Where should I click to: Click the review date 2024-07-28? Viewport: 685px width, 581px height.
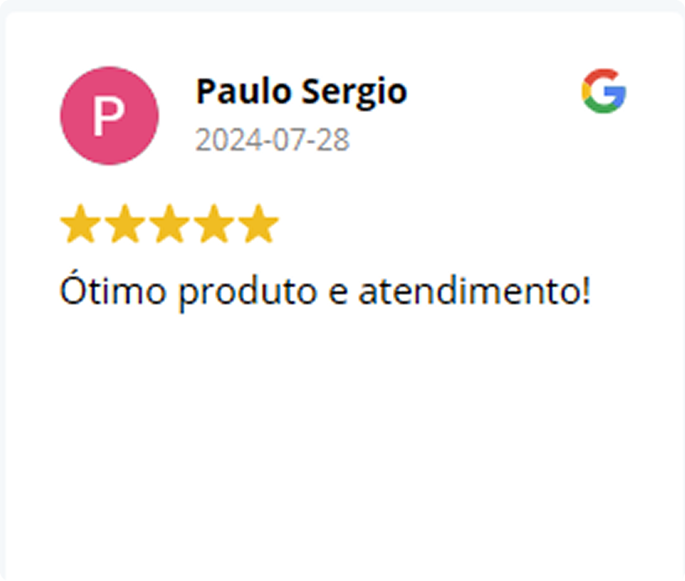tap(272, 140)
